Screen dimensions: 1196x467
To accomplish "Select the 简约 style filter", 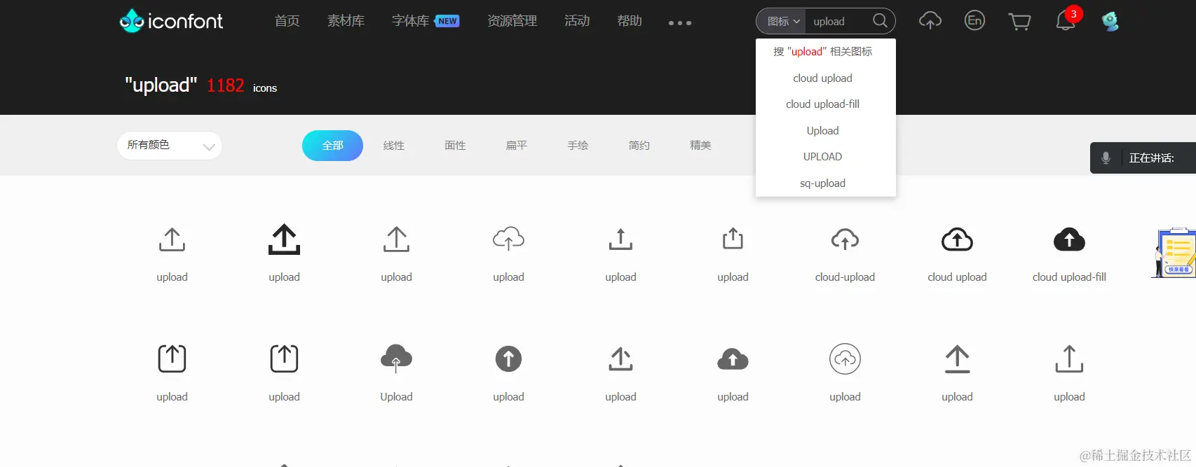I will (639, 146).
